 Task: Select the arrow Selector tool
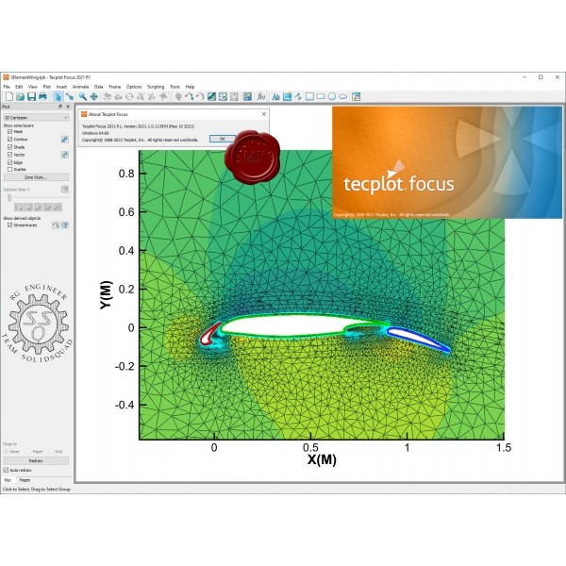[58, 96]
